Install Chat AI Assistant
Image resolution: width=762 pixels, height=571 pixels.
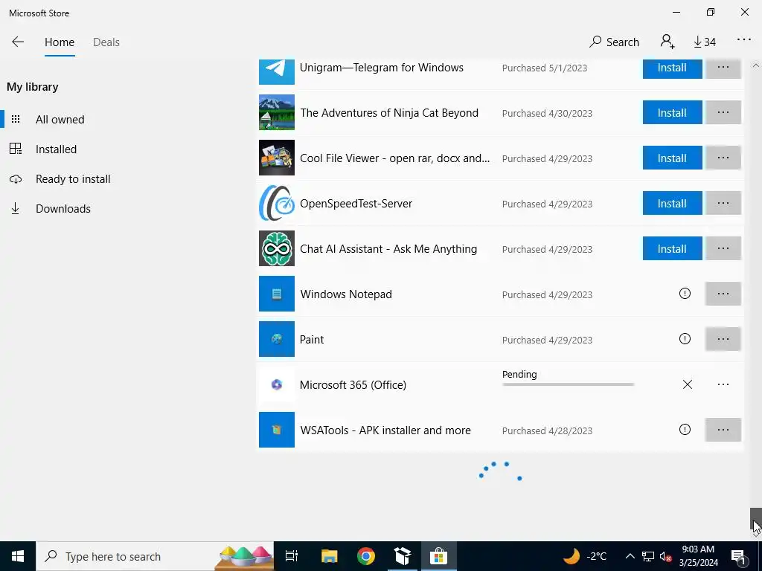tap(672, 248)
